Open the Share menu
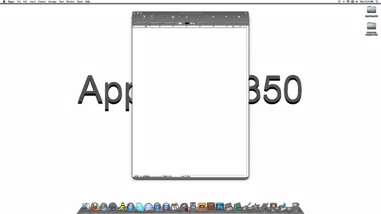The height and width of the screenshot is (214, 381). click(80, 1)
